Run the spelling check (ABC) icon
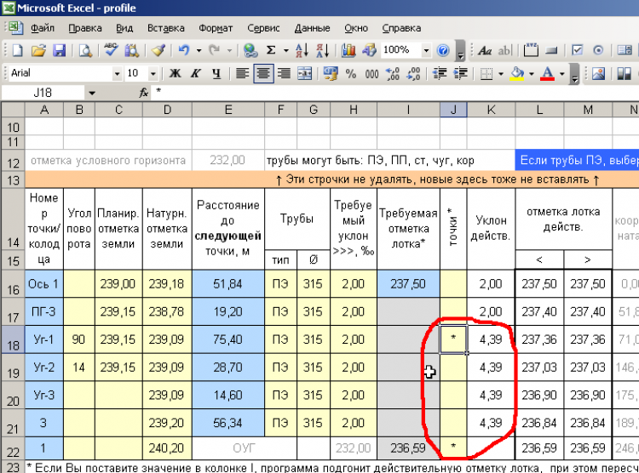Image resolution: width=639 pixels, height=473 pixels. [112, 50]
